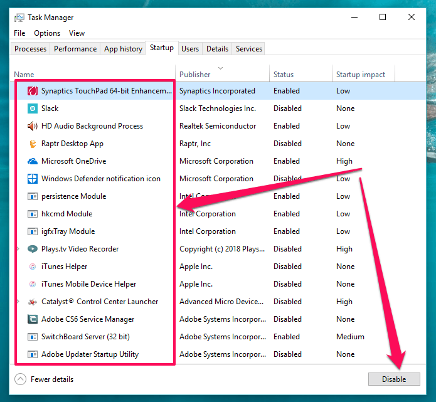This screenshot has height=402, width=436.
Task: Open the File menu
Action: click(x=19, y=33)
